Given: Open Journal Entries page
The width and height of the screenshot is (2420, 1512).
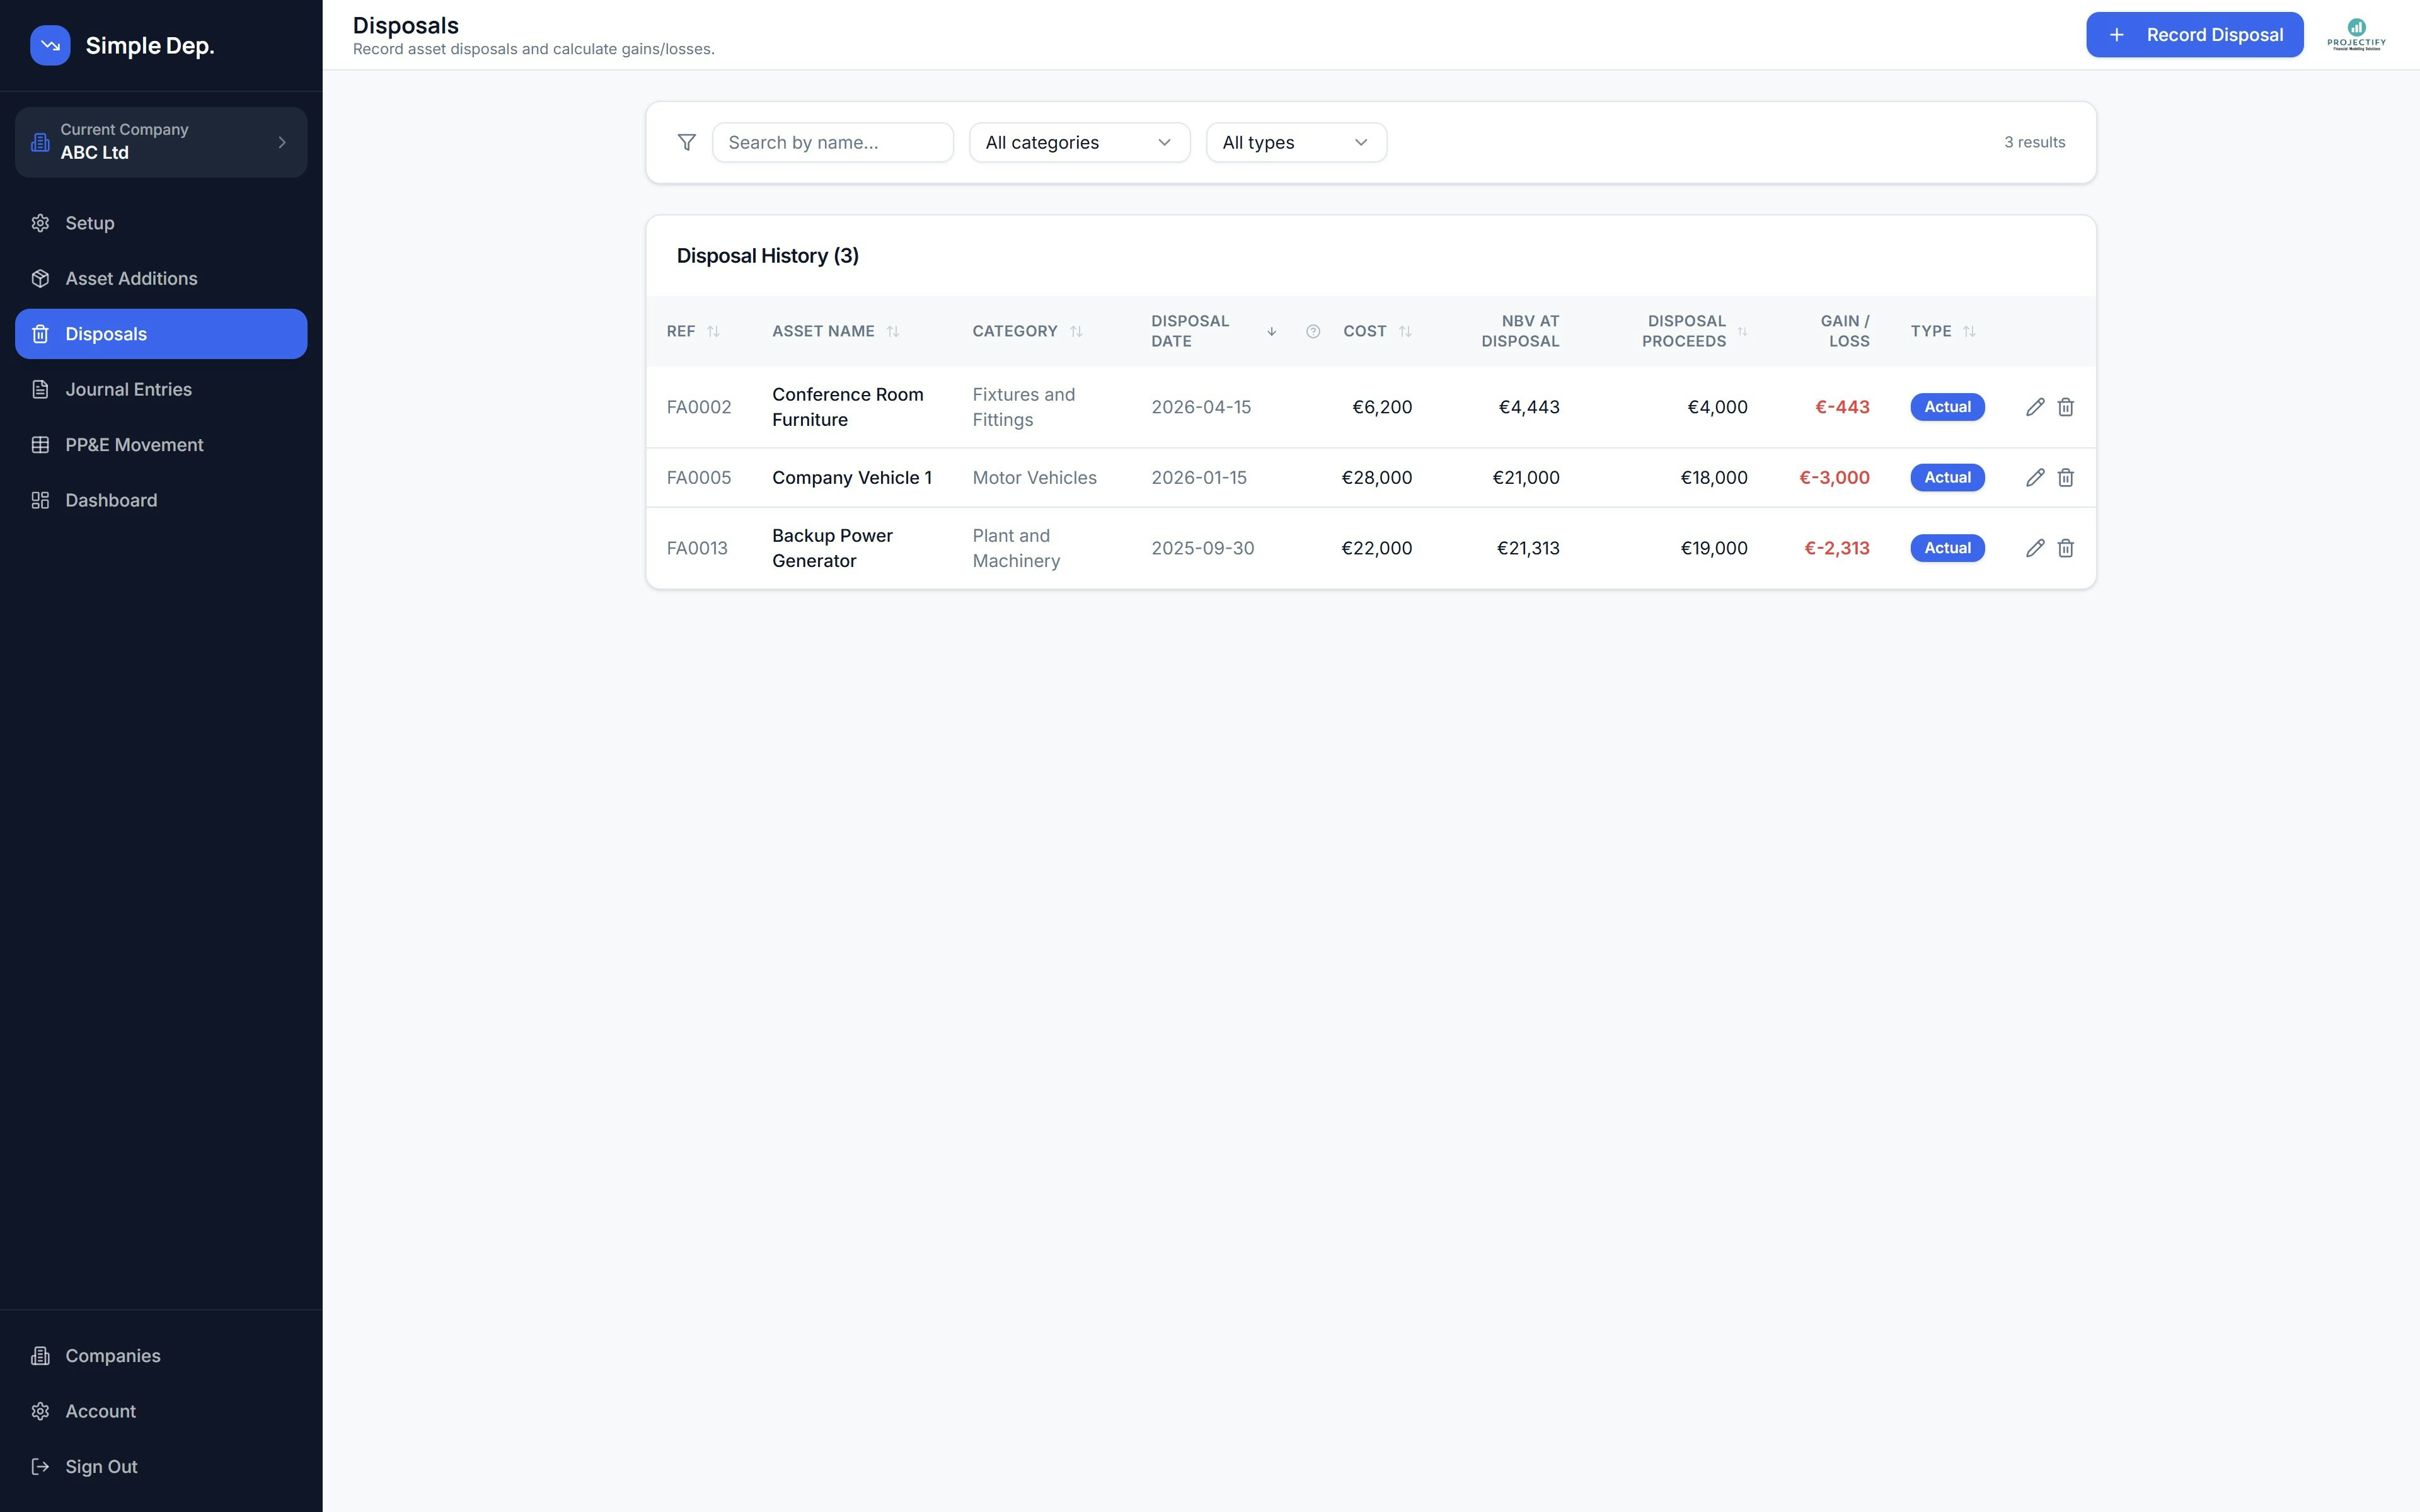Looking at the screenshot, I should pos(161,389).
